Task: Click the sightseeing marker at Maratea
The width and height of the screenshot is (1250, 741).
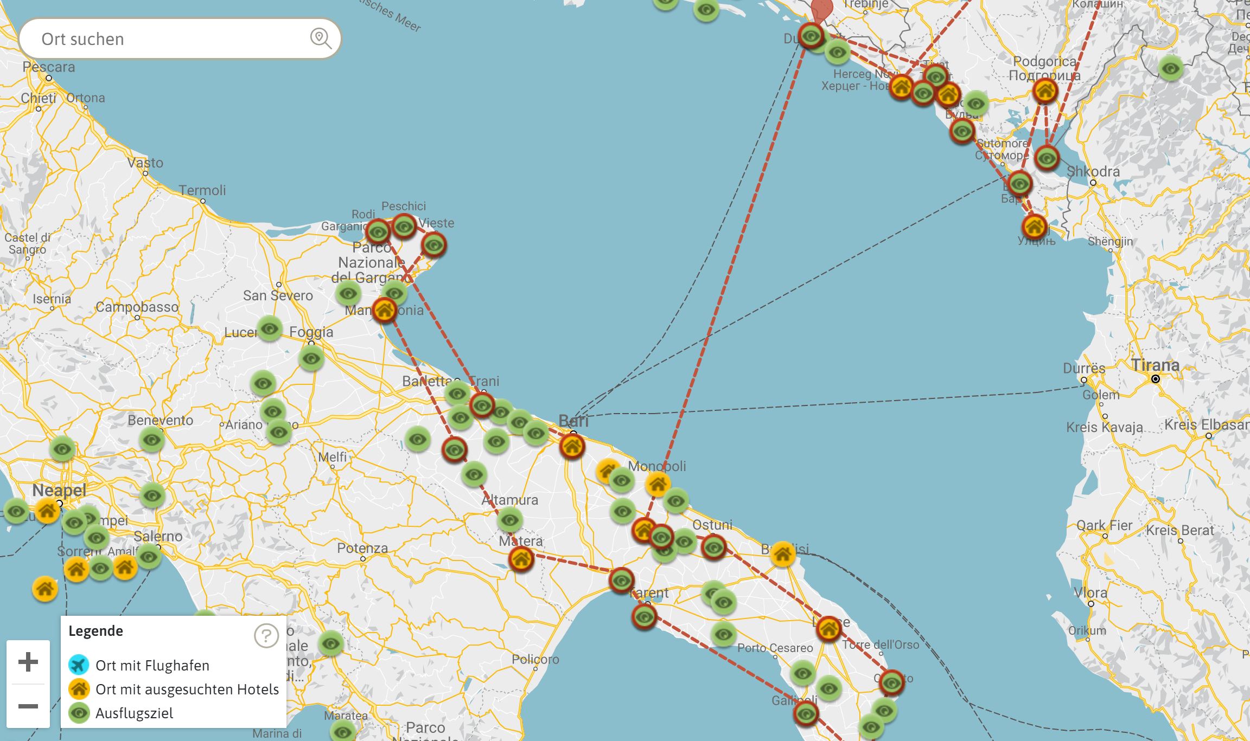Action: click(343, 732)
